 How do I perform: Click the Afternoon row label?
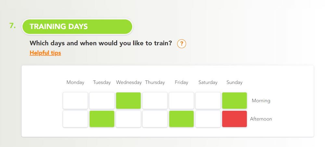coord(261,119)
